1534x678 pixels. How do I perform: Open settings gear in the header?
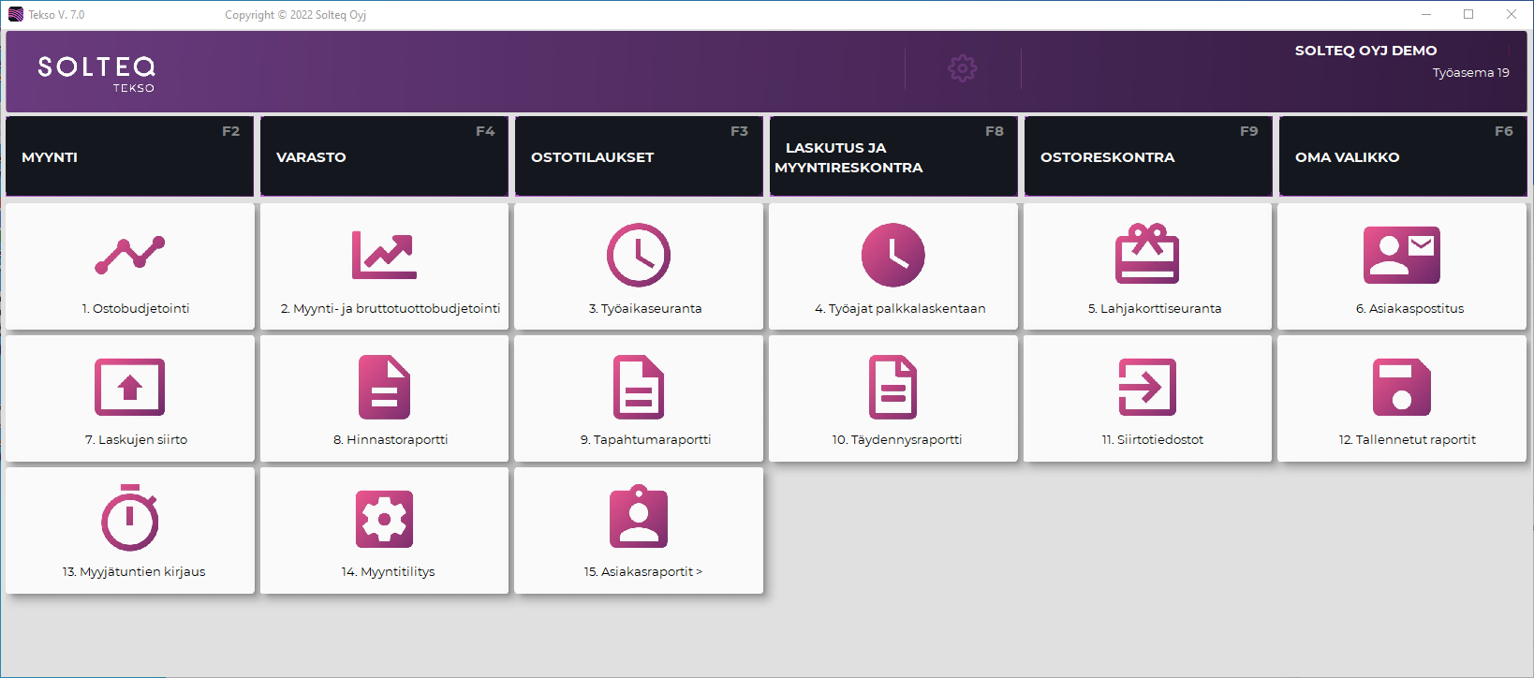click(963, 68)
